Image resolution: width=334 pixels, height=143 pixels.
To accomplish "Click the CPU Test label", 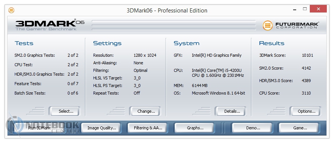I will (x=23, y=65).
